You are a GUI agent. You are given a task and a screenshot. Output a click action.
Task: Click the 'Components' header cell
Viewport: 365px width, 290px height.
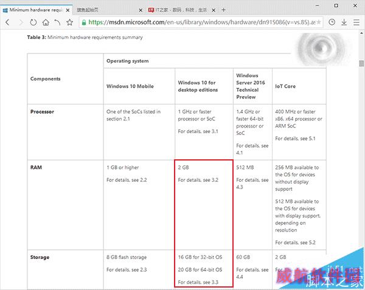[46, 79]
